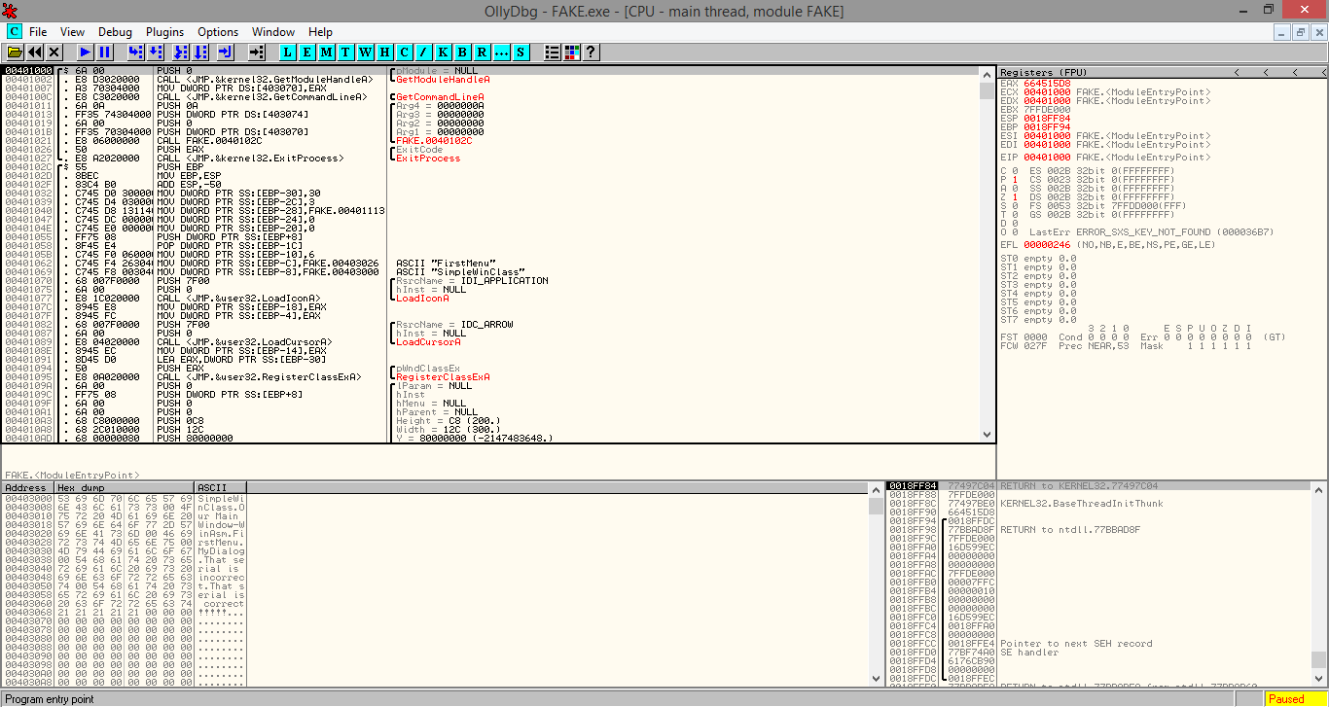Screen dimensions: 1329x707
Task: Click the Step over toolbar icon
Action: click(x=157, y=52)
